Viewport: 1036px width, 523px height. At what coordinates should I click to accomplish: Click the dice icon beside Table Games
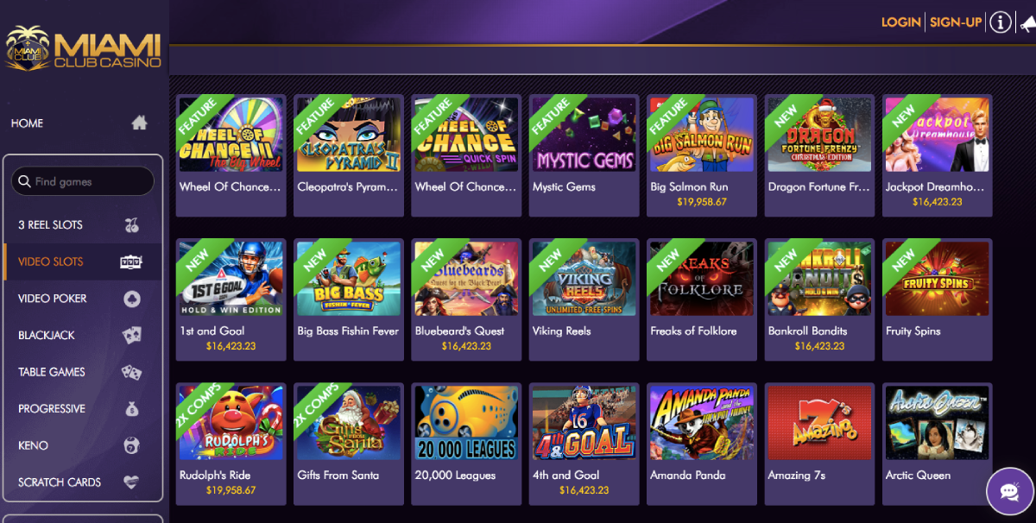[132, 372]
